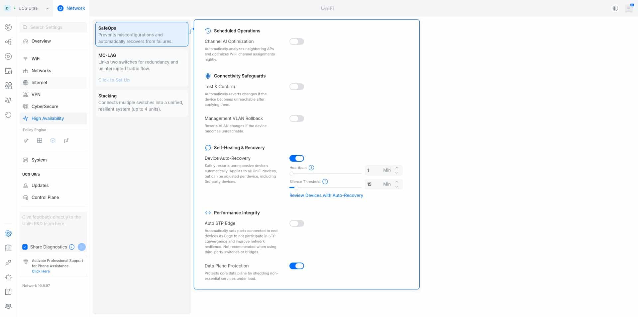Open the admins and users group icon
This screenshot has height=317, width=638.
8,306
